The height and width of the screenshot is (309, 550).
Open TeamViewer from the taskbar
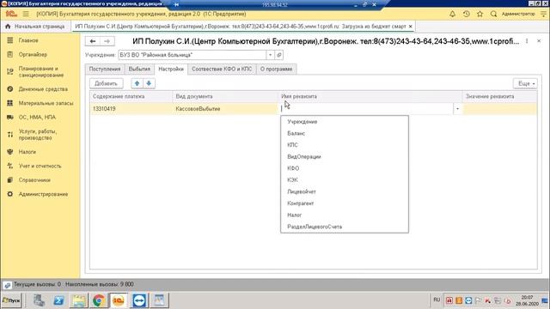(139, 300)
